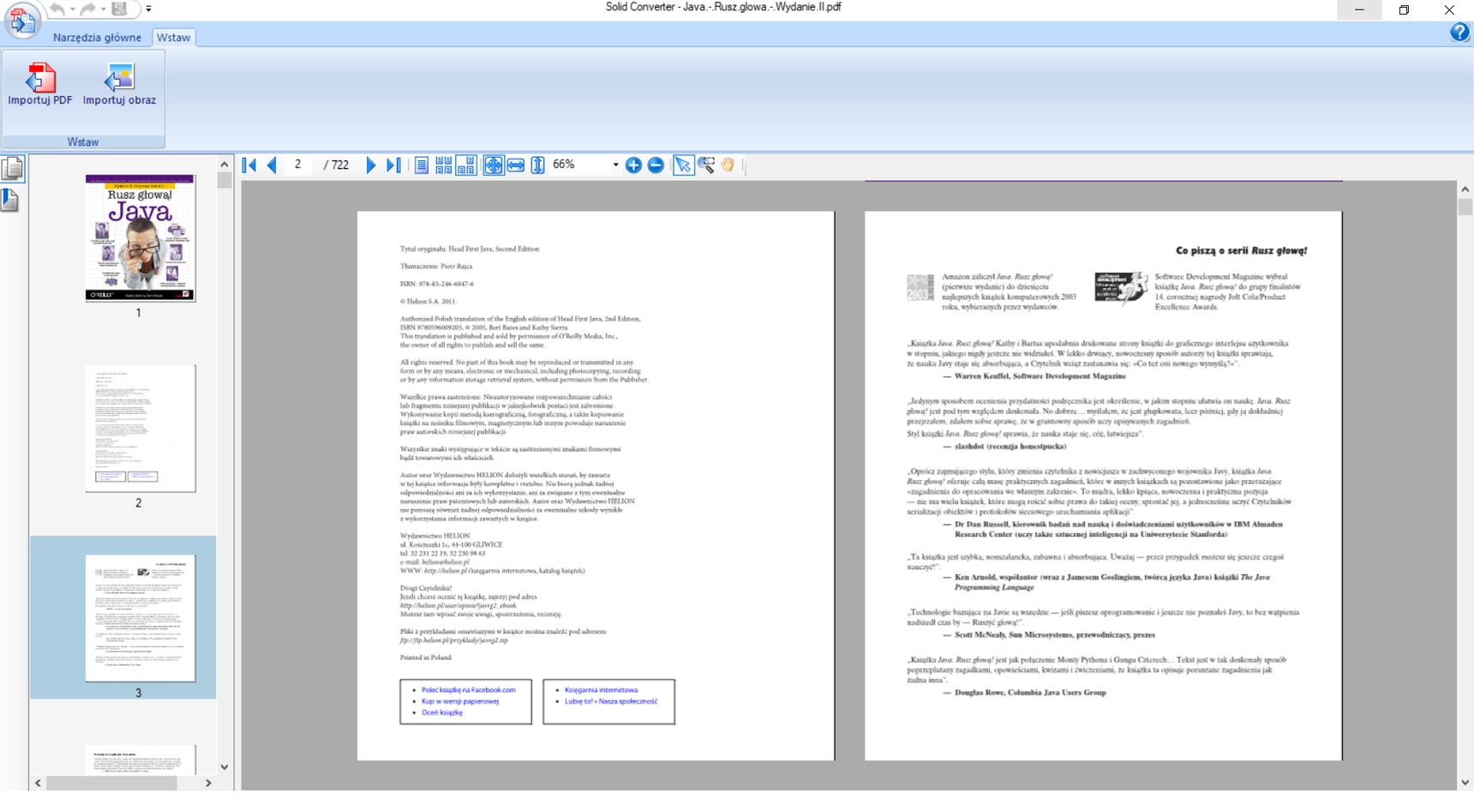Select highlighted page 3 thumbnail

click(141, 618)
